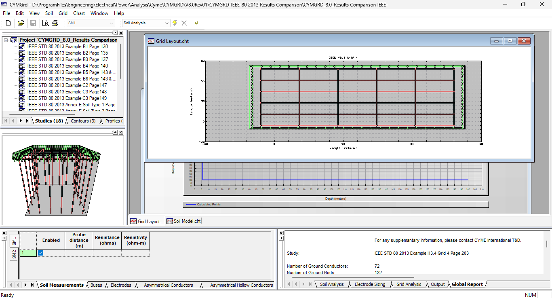Select study IEEE STD 80 2013 Example B2 Page 135
Viewport: 552px width, 298px height.
pyautogui.click(x=67, y=53)
